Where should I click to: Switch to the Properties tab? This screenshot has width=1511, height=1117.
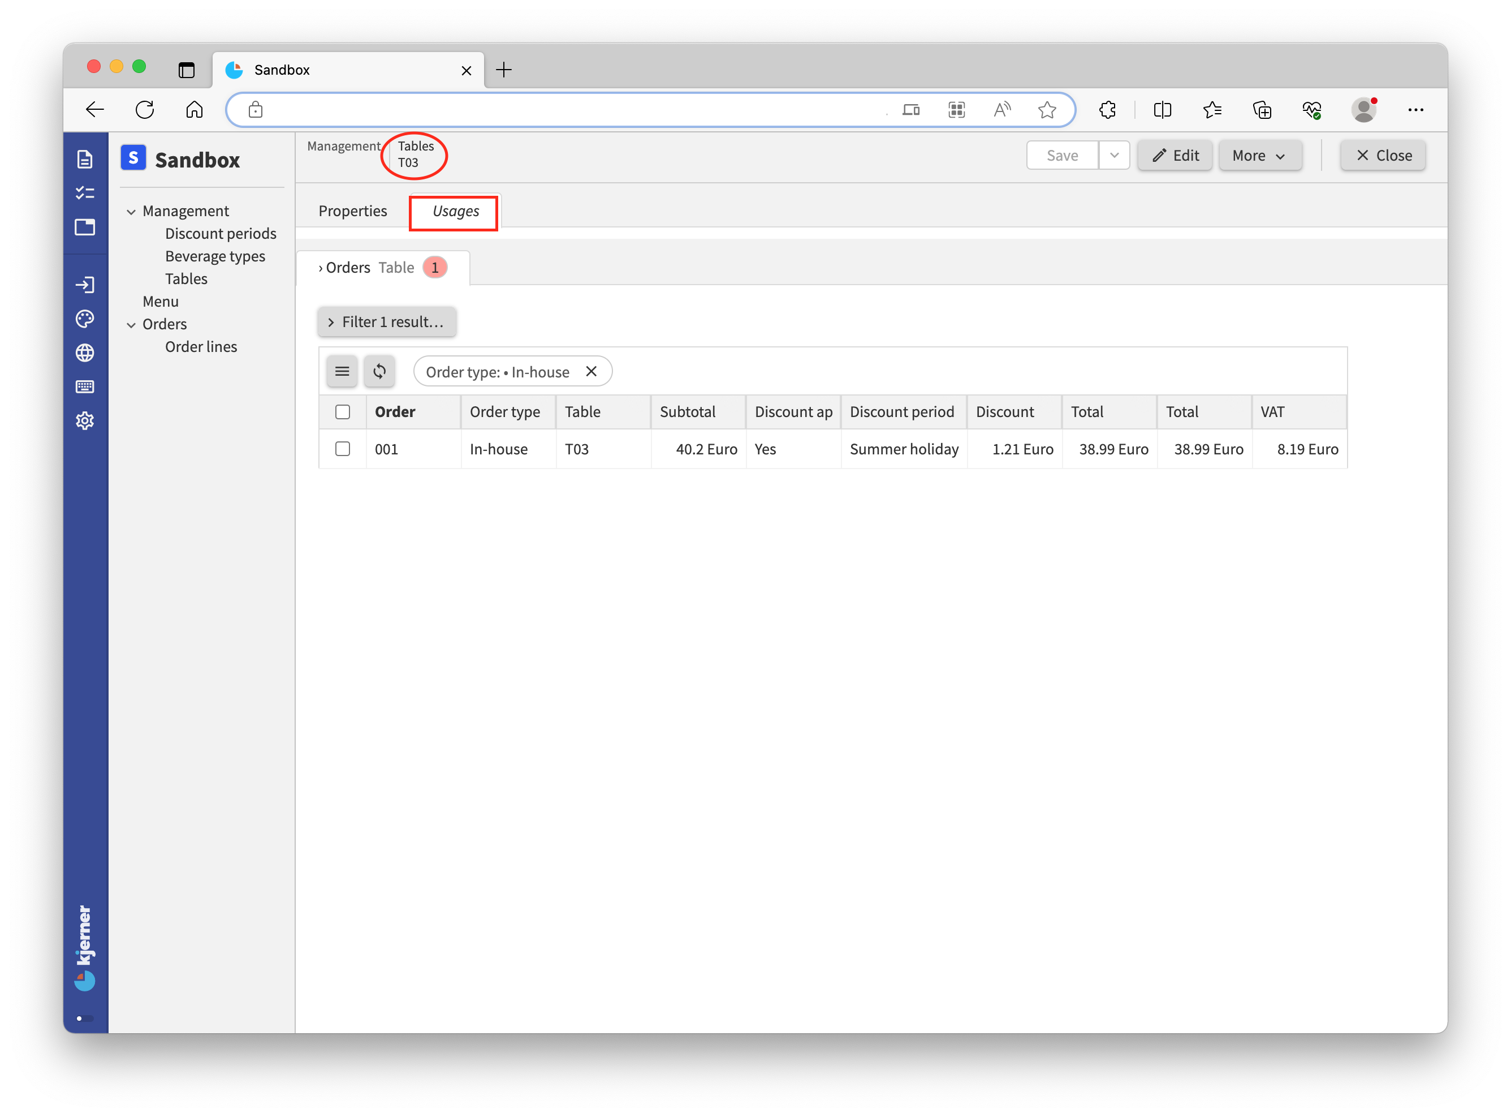click(x=352, y=210)
